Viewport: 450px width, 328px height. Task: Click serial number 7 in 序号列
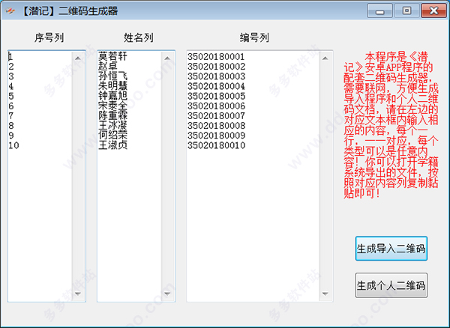click(11, 116)
